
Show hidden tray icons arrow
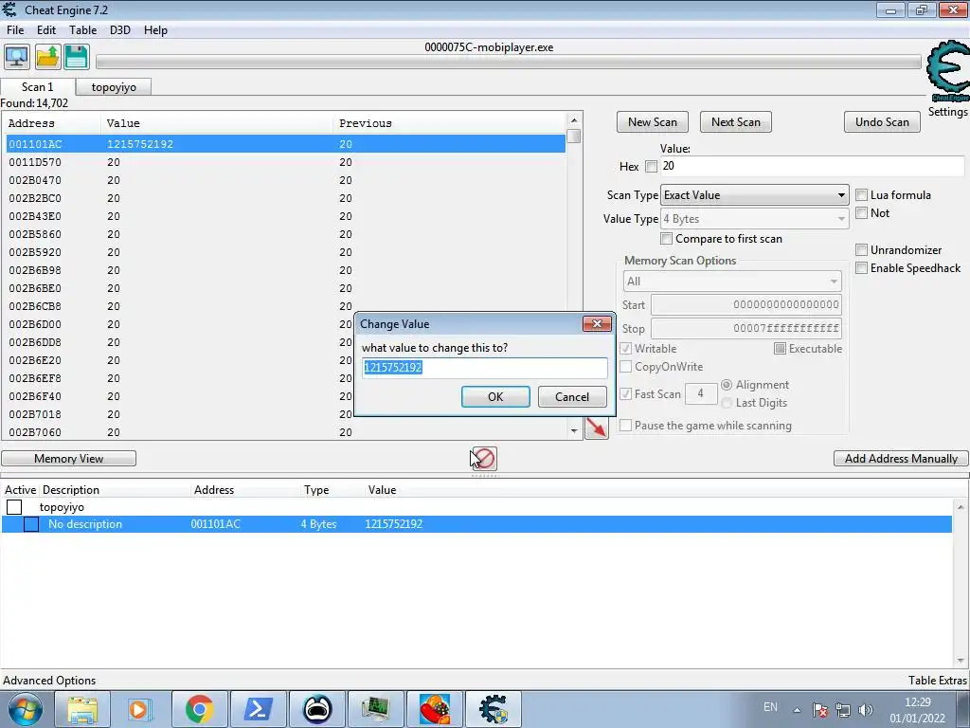click(798, 710)
